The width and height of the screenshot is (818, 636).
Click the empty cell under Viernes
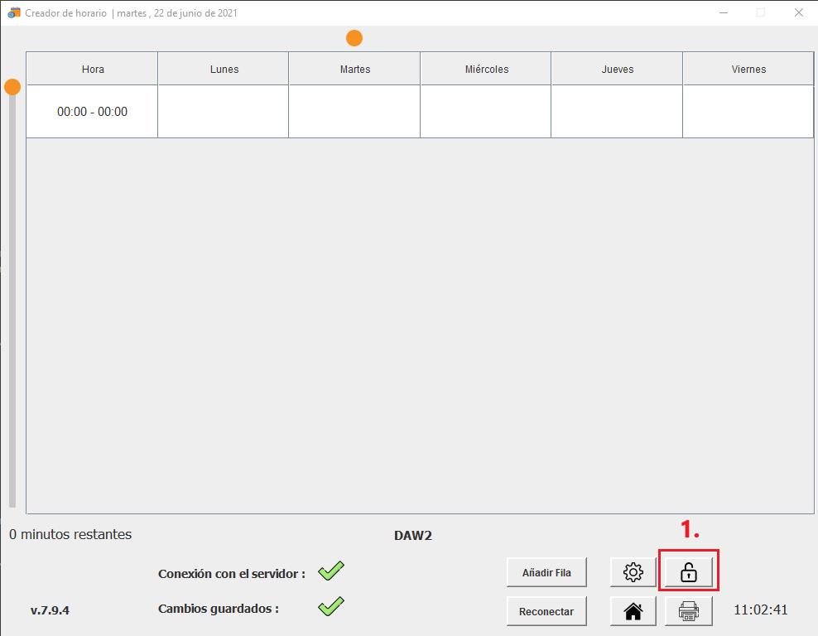748,112
